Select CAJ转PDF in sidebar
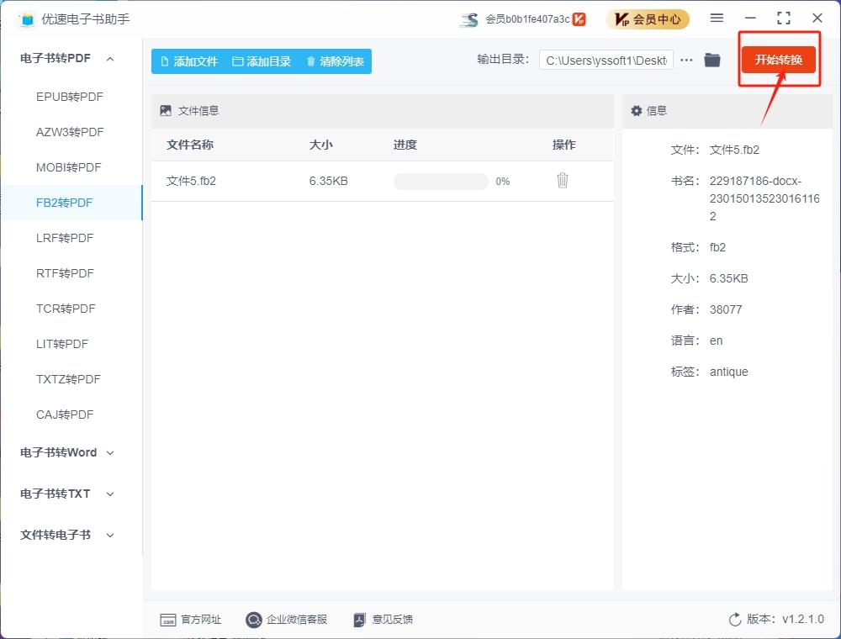The height and width of the screenshot is (639, 841). [65, 415]
